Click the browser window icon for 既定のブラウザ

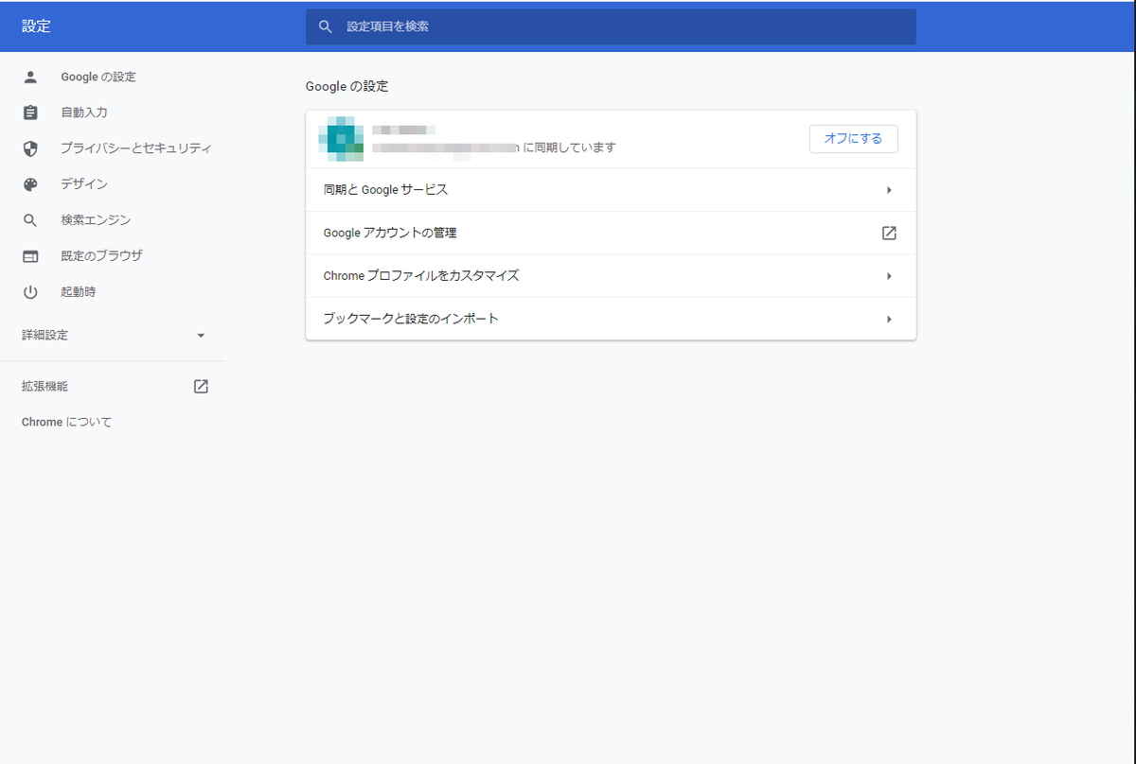(x=30, y=256)
